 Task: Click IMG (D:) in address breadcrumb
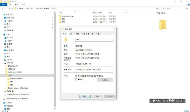tap(30, 9)
